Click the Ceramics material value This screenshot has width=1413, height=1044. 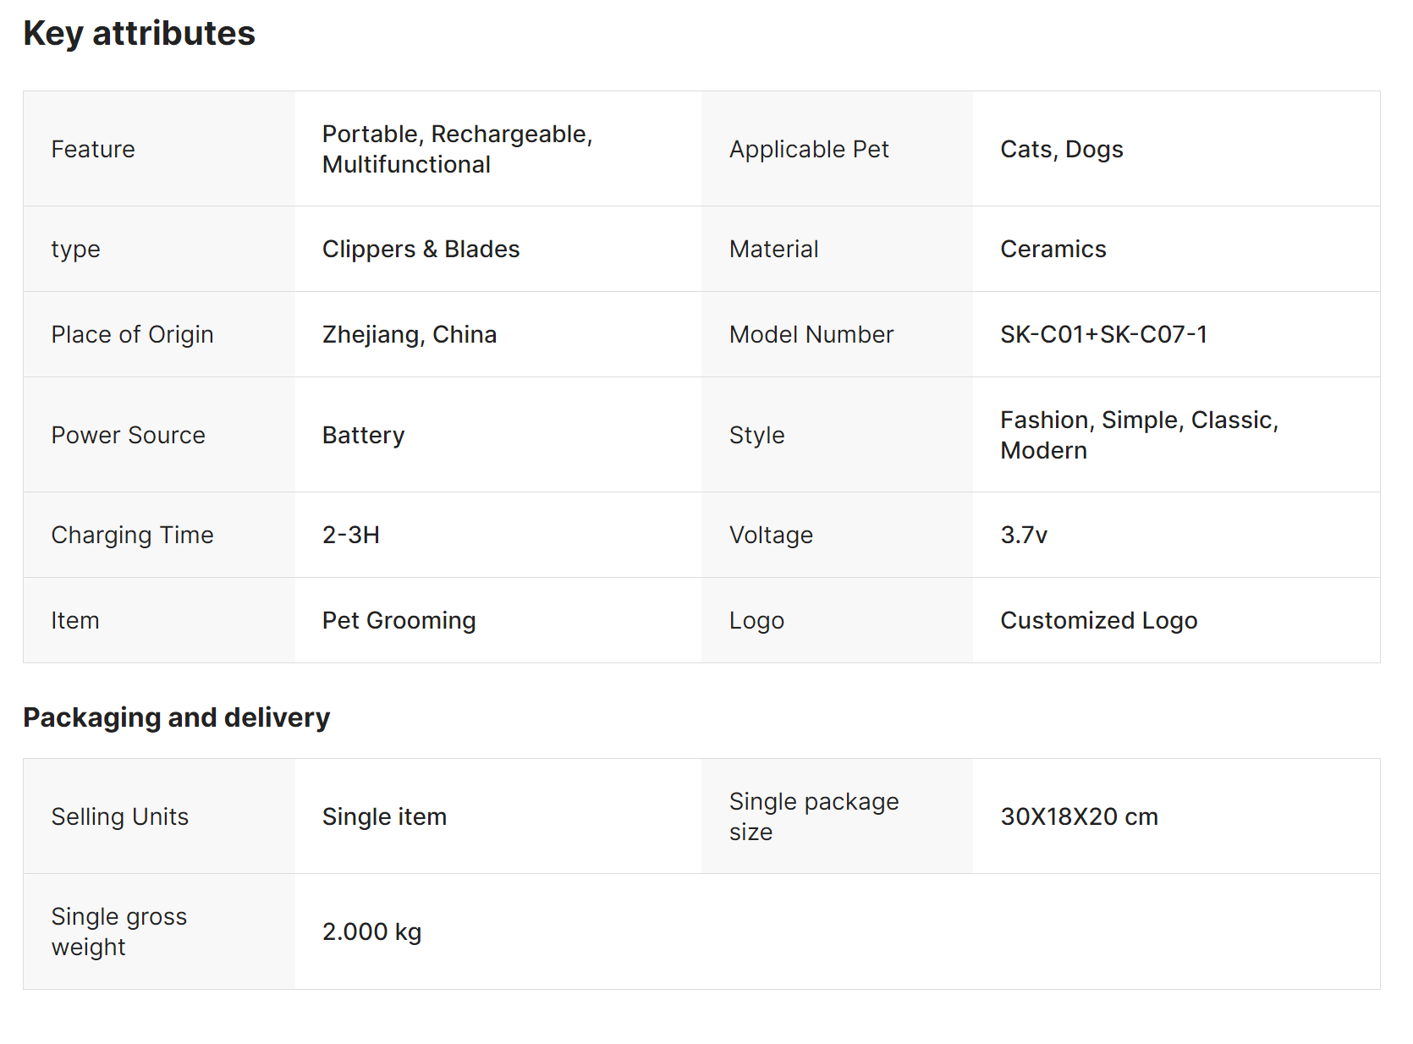pos(1053,249)
